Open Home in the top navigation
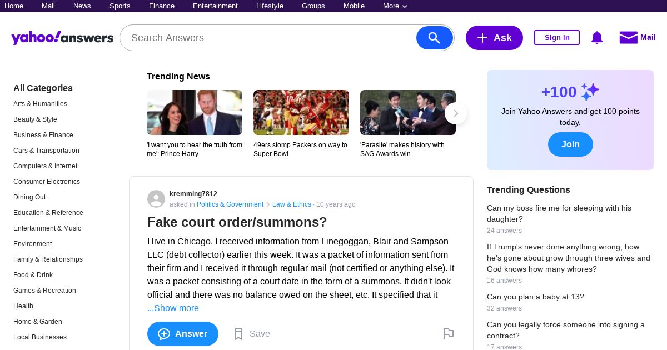Viewport: 667px width, 350px height. click(x=14, y=6)
